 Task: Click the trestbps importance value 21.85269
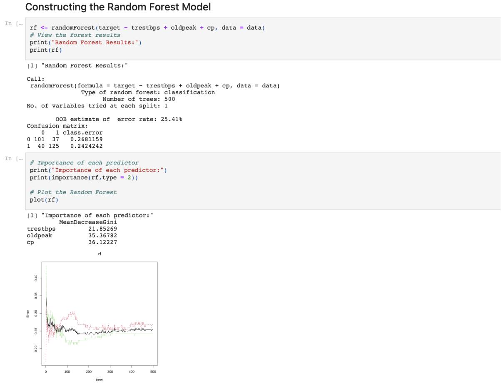coord(102,229)
